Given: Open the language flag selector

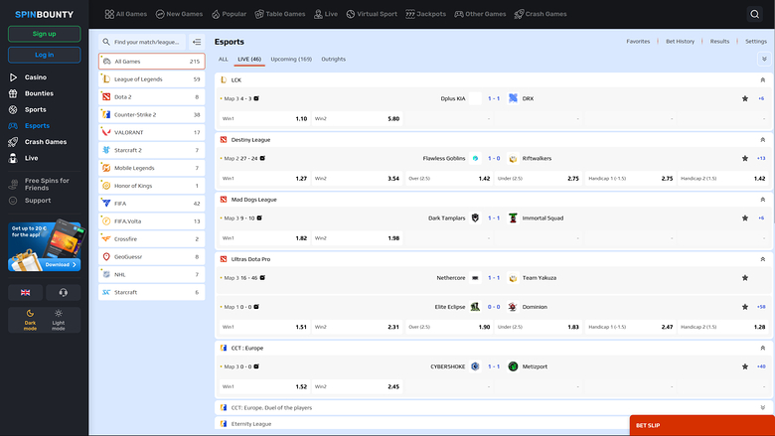Looking at the screenshot, I should pyautogui.click(x=25, y=292).
